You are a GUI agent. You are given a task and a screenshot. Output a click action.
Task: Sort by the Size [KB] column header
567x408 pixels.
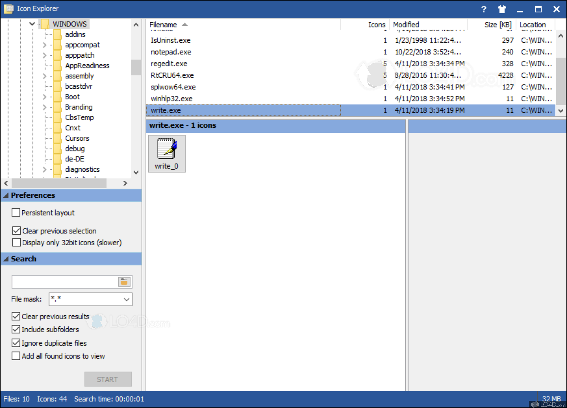[x=498, y=24]
